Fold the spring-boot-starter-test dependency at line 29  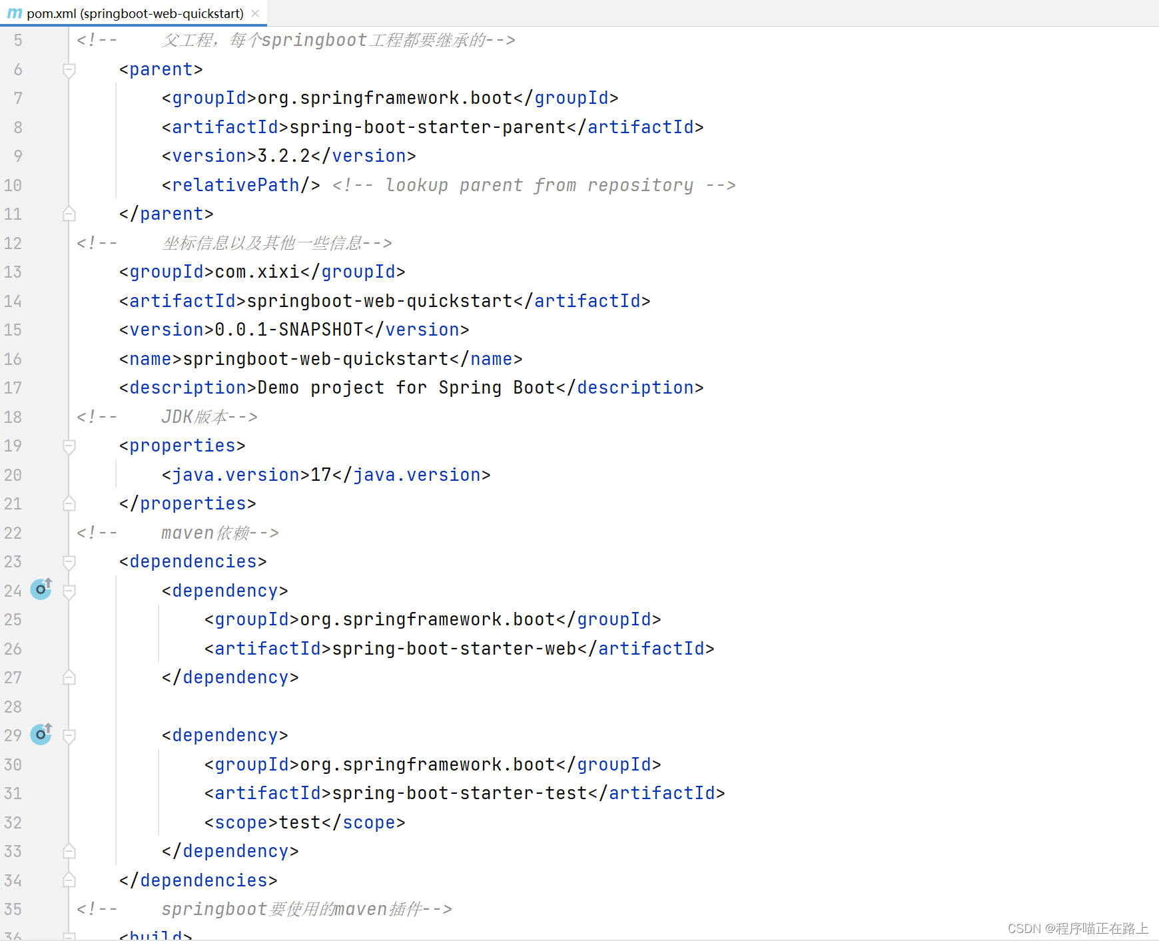pyautogui.click(x=69, y=736)
